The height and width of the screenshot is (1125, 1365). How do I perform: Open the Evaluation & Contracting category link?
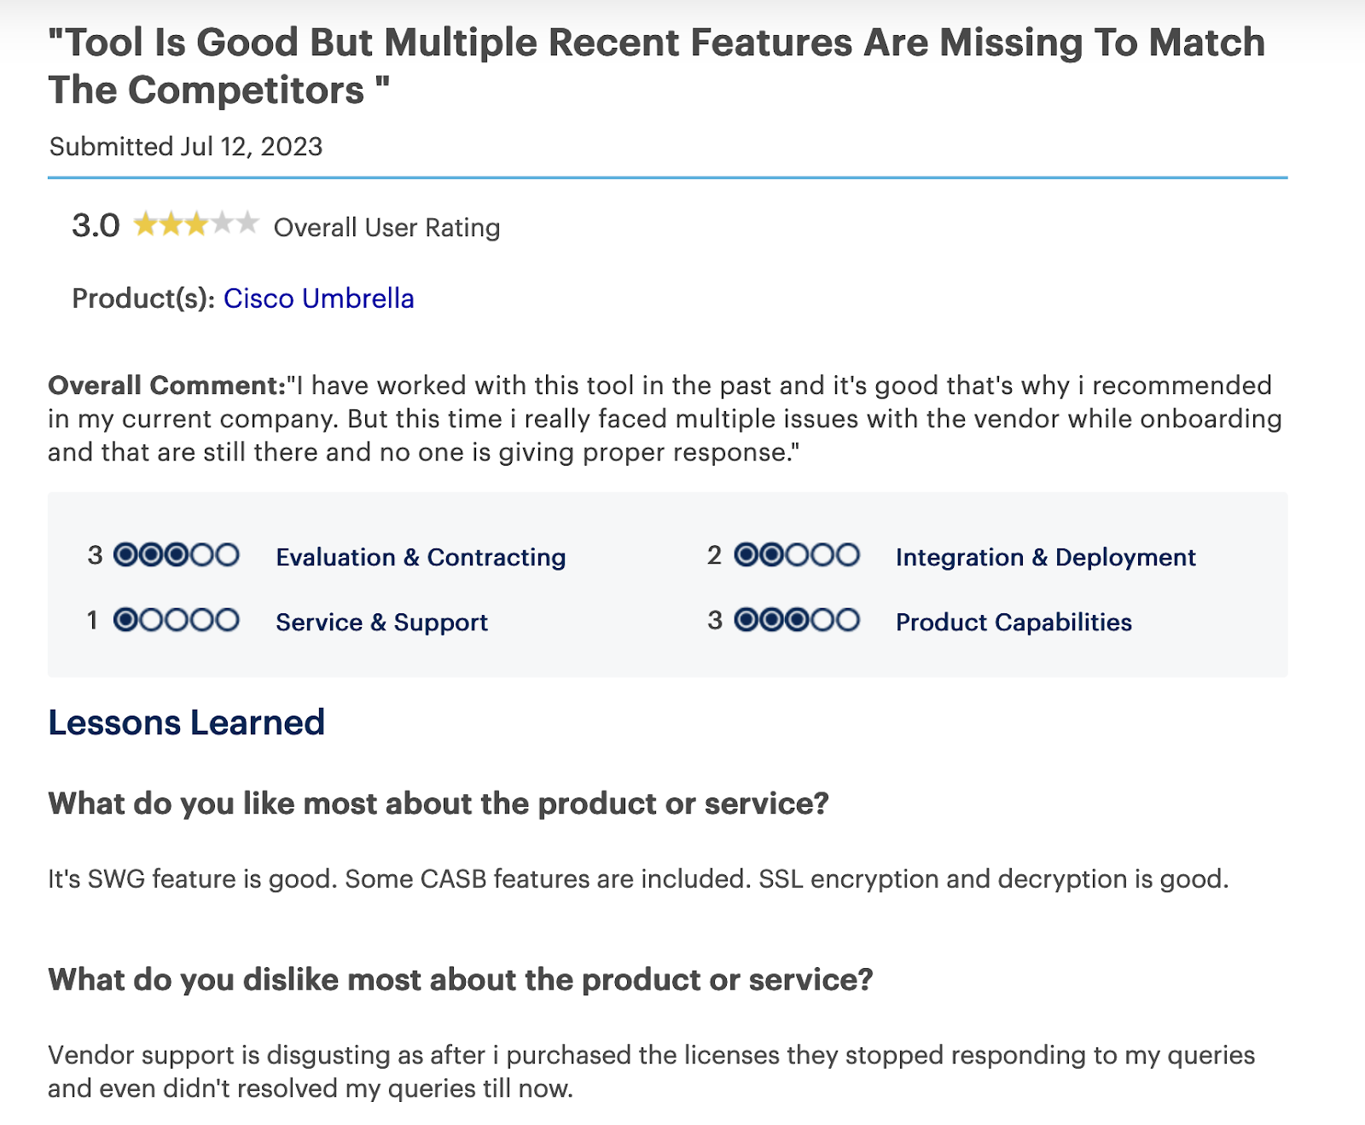point(421,557)
